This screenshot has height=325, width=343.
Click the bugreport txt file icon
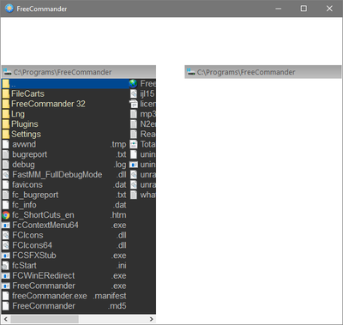(x=6, y=154)
